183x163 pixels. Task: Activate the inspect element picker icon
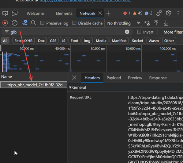point(5,13)
